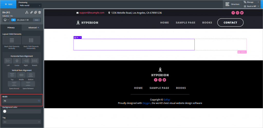The image size is (263, 128).
Task: Click the Width input field
Action: pos(20,101)
